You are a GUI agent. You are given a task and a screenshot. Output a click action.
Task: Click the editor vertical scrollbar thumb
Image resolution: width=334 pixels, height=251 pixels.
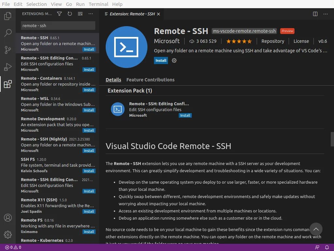pos(332,139)
